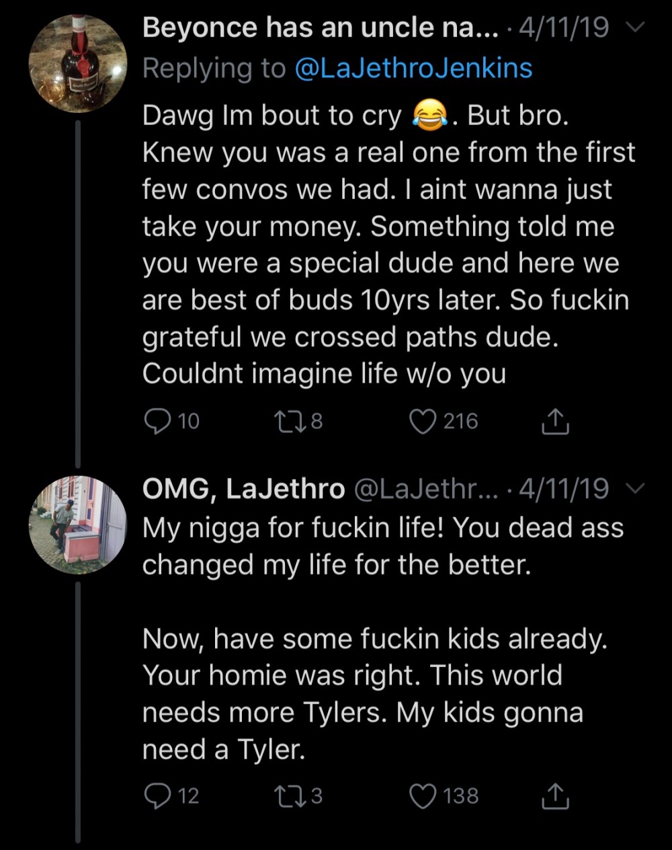Open the "OMG, LaJethro" display name

(x=243, y=489)
